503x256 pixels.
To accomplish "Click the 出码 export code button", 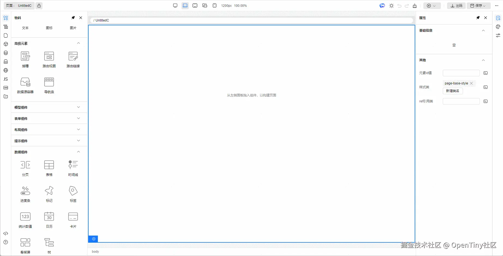I will click(456, 6).
